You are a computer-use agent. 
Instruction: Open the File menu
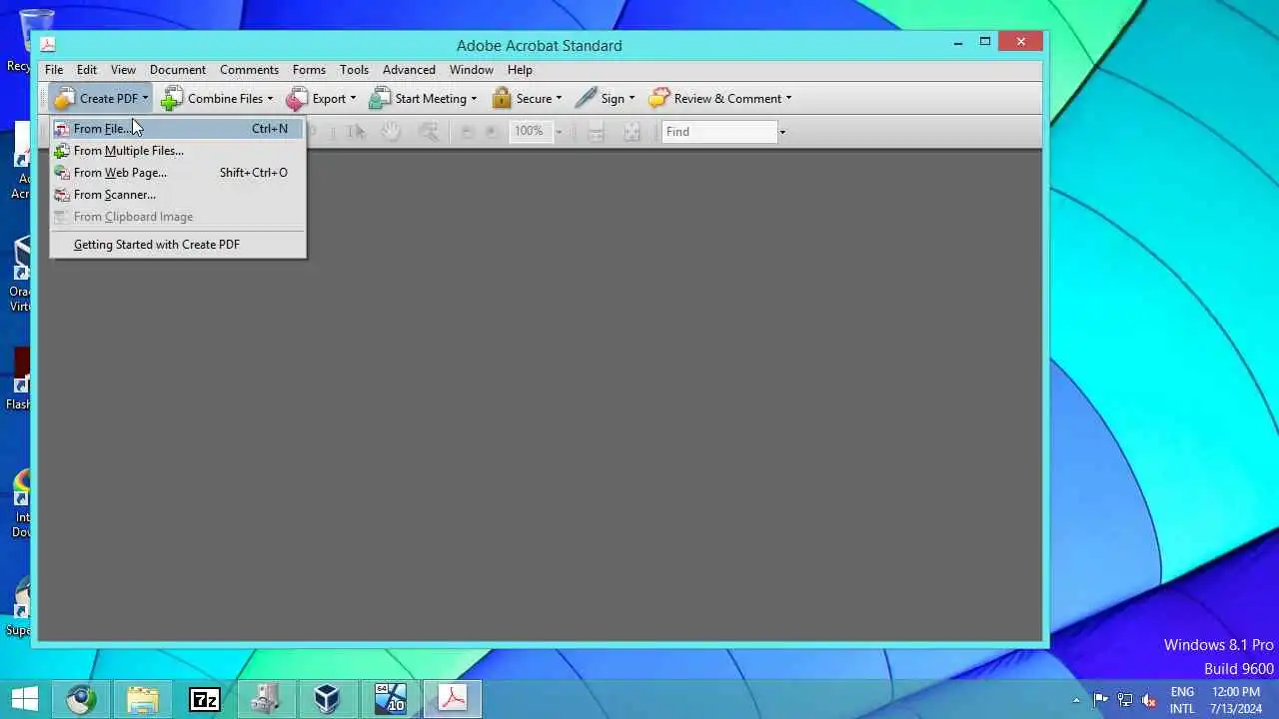click(x=54, y=70)
